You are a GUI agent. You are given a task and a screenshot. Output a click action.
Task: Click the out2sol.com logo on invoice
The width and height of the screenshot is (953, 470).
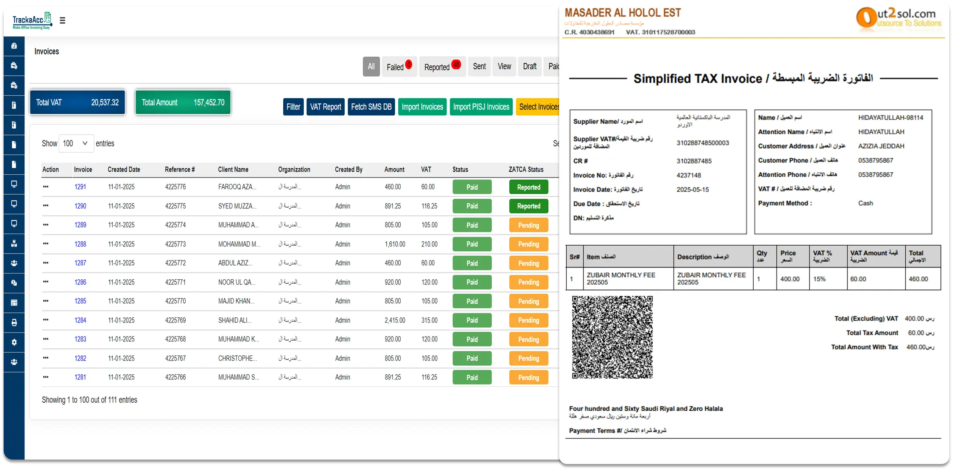tap(898, 18)
